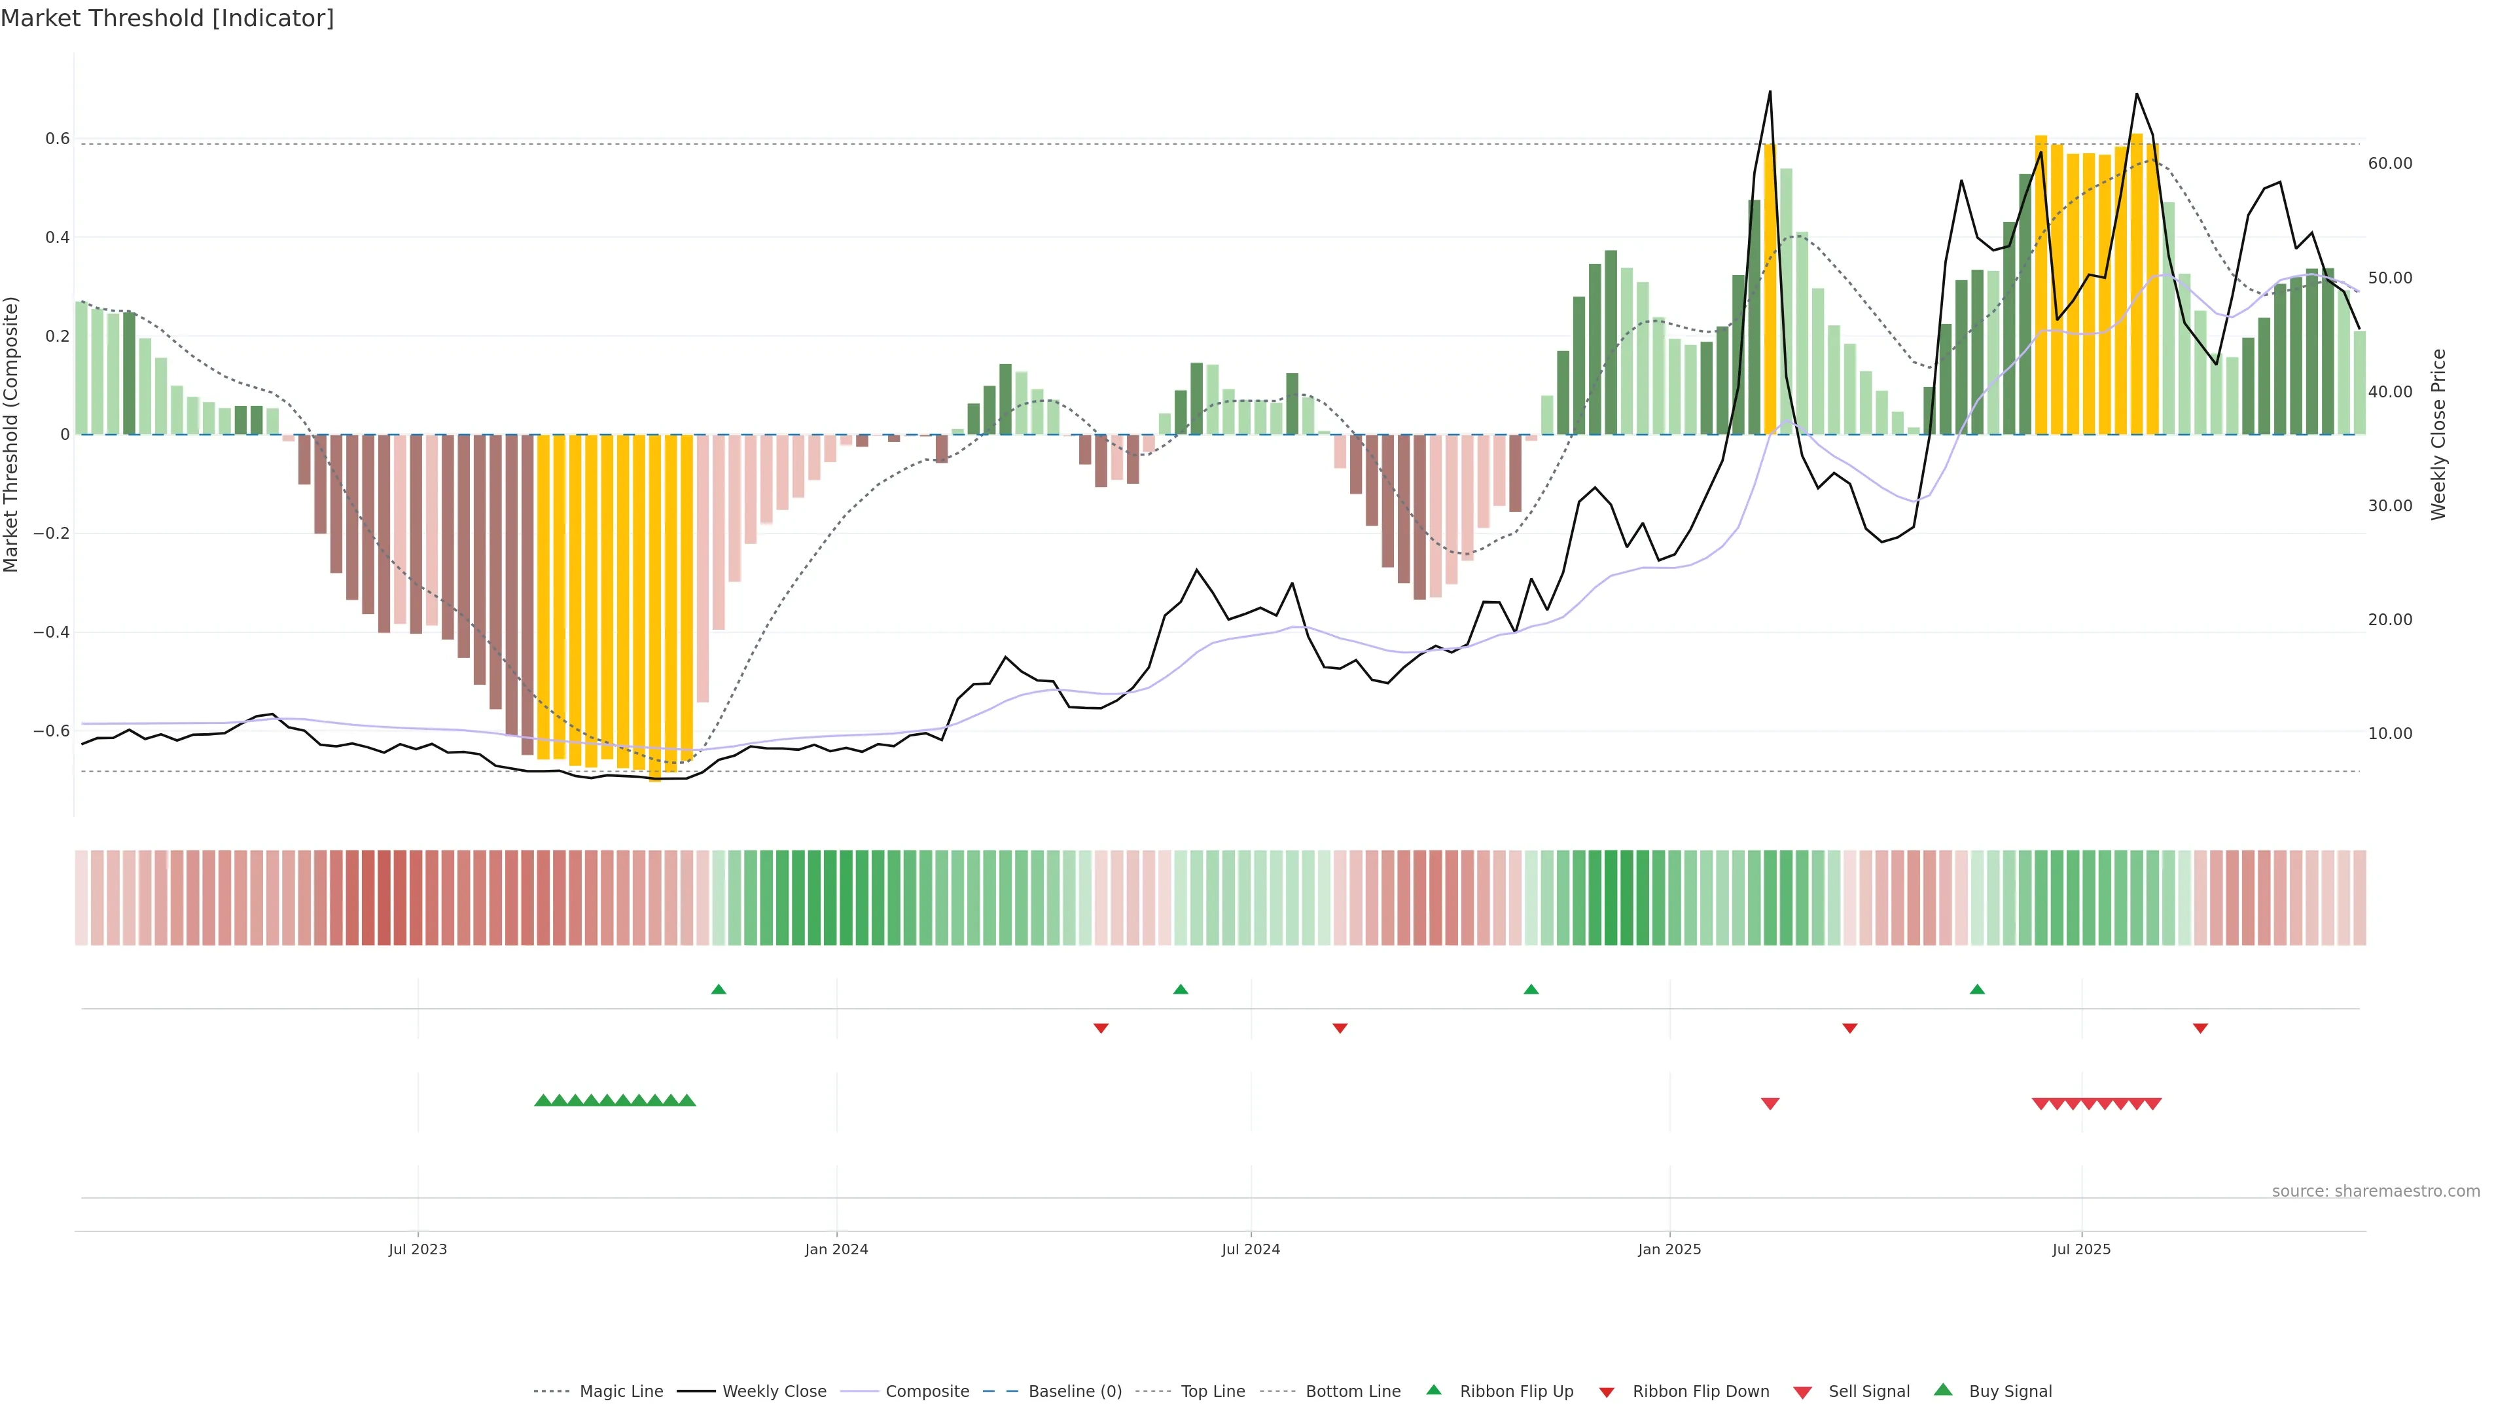Click the Jul 2024 x-axis label
This screenshot has width=2513, height=1414.
(x=1251, y=1249)
